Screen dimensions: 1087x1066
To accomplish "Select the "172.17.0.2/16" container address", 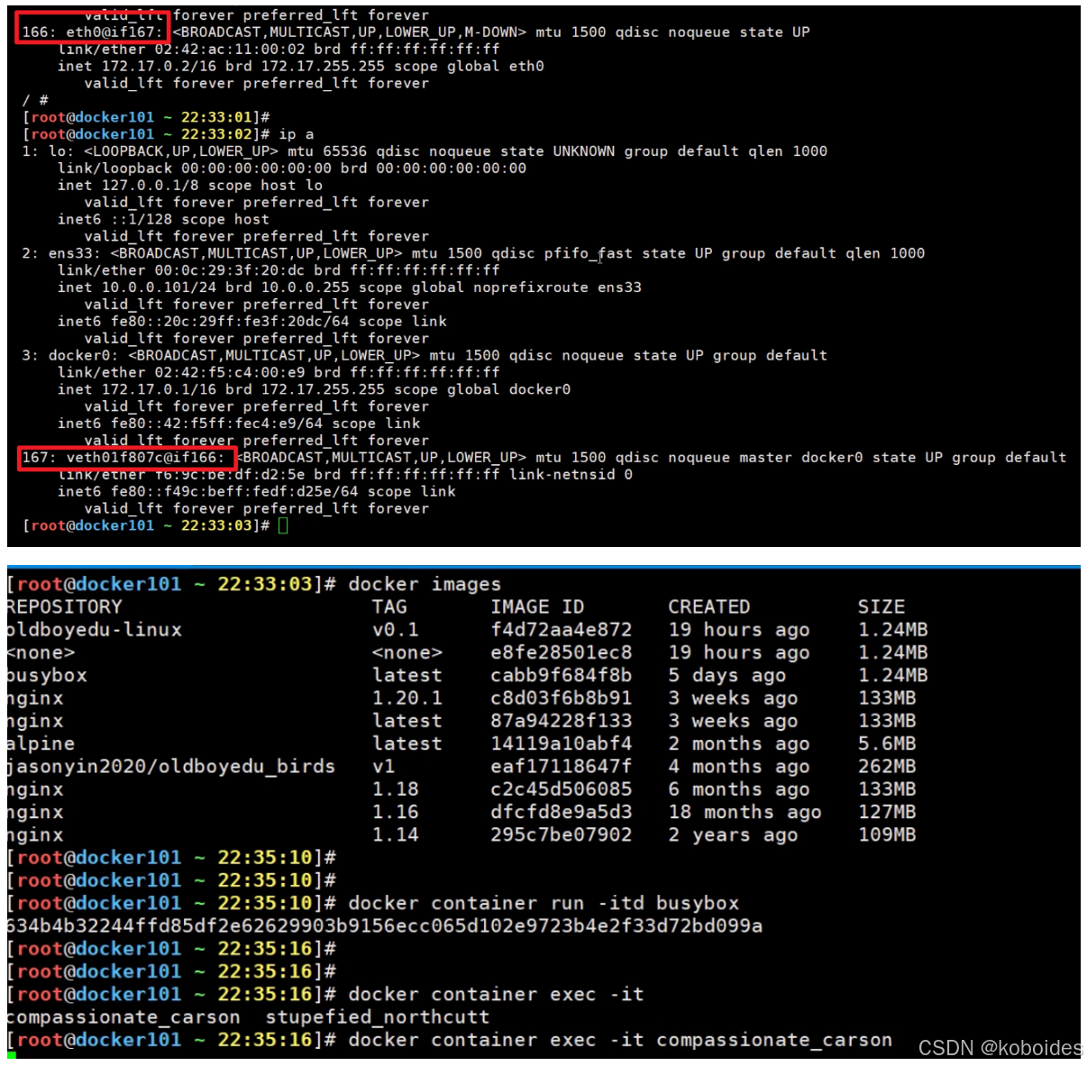I will (x=160, y=67).
